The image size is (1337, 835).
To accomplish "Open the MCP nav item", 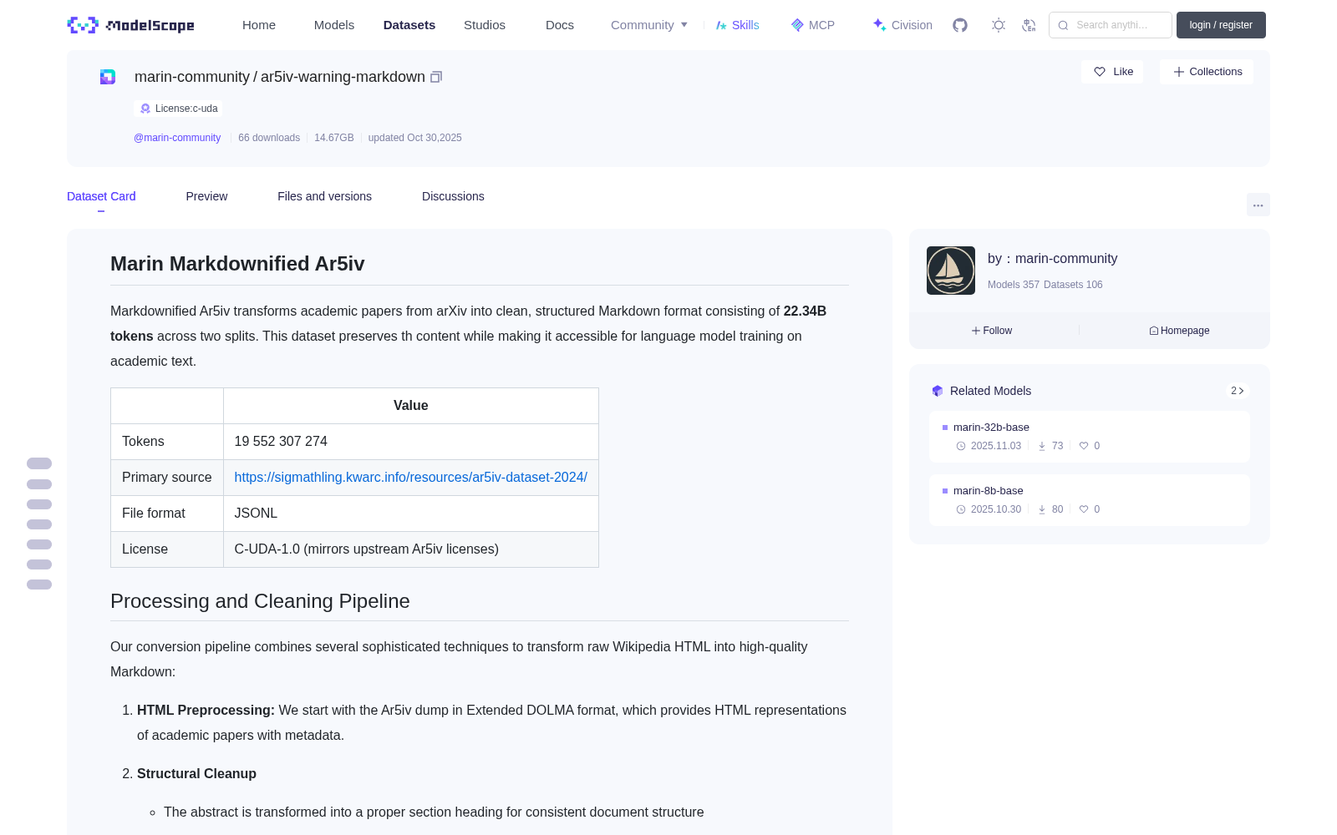I will [x=813, y=25].
